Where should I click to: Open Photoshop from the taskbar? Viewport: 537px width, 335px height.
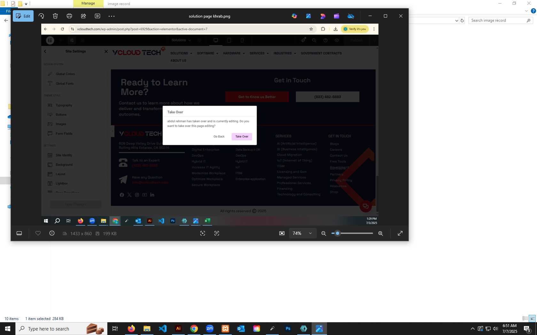288,329
